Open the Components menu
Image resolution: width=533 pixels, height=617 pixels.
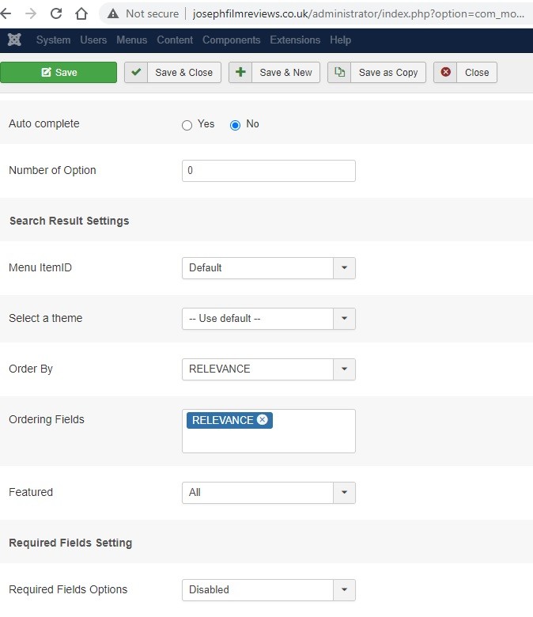(x=232, y=40)
